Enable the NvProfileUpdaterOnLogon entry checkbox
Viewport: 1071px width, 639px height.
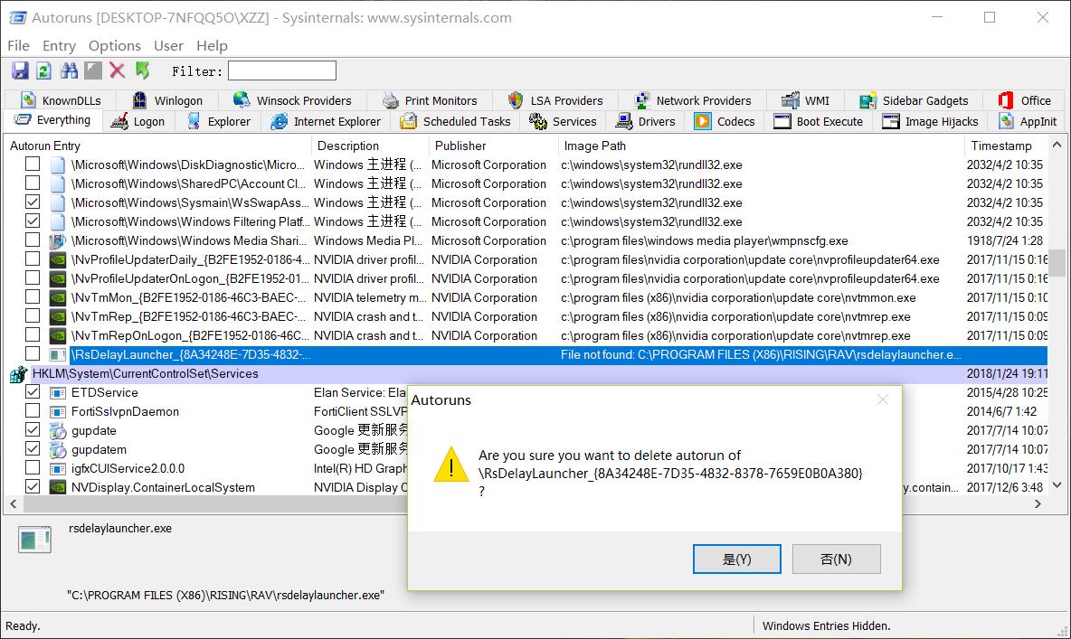(32, 277)
